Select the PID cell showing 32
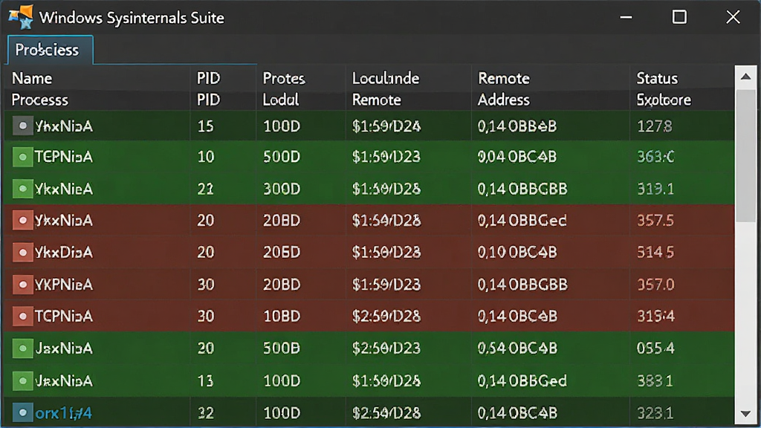The image size is (761, 428). [206, 413]
